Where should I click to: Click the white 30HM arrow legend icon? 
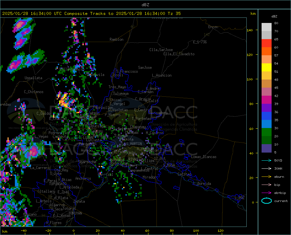(x=266, y=169)
